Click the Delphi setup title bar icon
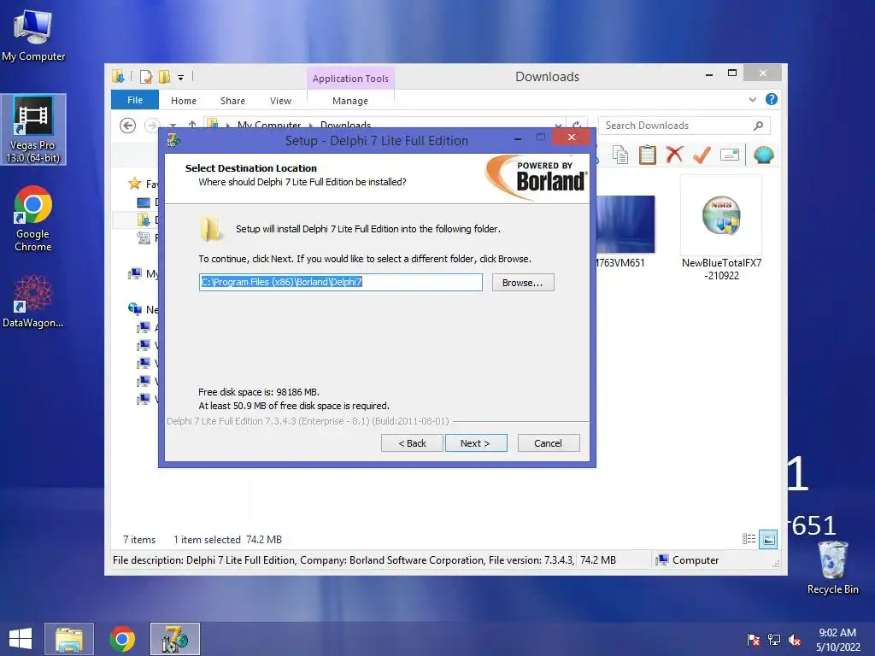 [173, 141]
